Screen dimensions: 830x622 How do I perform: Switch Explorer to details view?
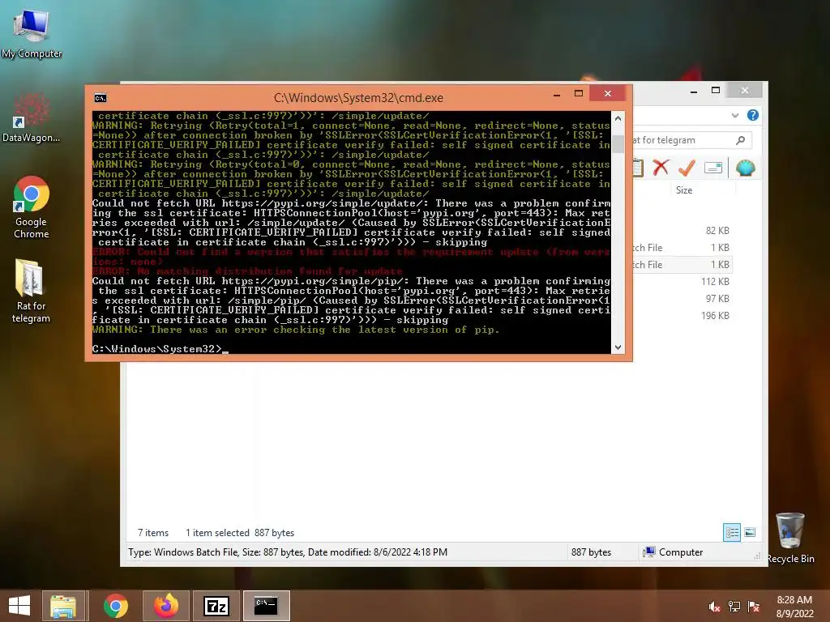click(732, 532)
